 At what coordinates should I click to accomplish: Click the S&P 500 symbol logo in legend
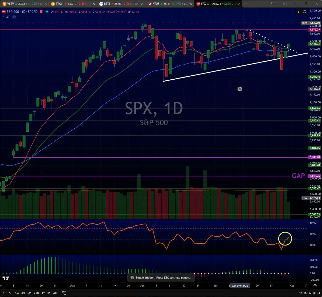coord(4,12)
